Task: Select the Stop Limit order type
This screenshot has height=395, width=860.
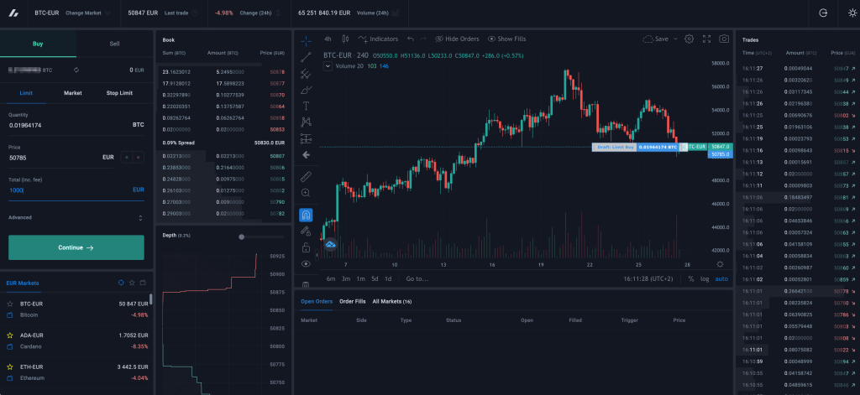Action: point(118,93)
